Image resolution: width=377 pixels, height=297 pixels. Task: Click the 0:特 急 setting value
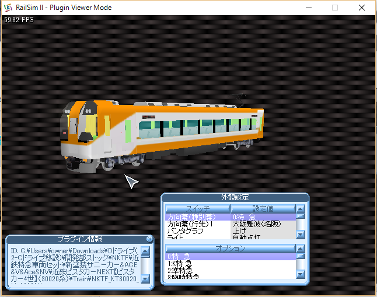coord(263,217)
